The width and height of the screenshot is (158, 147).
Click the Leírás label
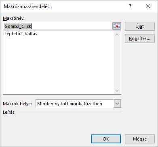(8, 112)
